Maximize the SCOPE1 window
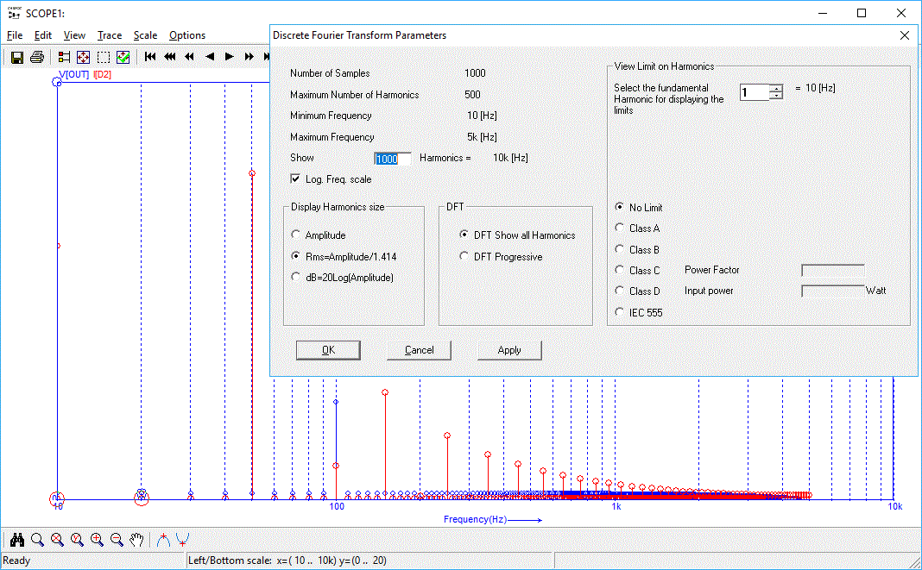This screenshot has width=922, height=570. [862, 13]
